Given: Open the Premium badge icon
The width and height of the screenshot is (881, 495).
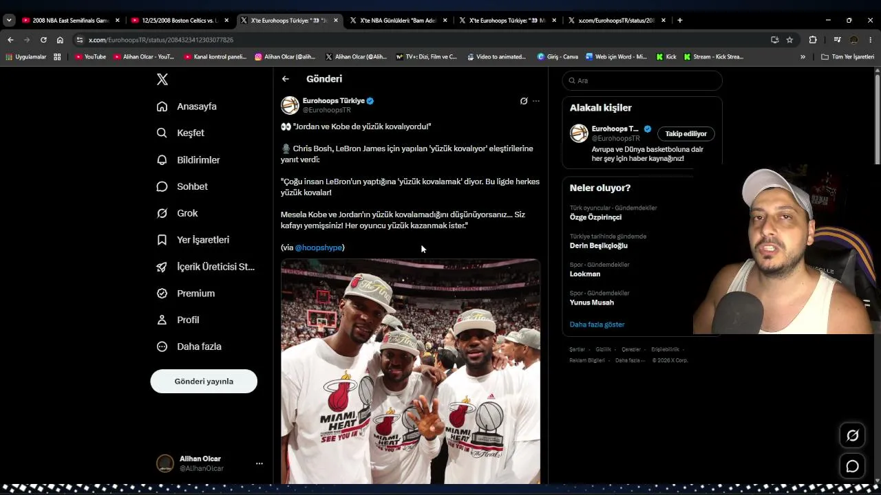Looking at the screenshot, I should pos(162,294).
